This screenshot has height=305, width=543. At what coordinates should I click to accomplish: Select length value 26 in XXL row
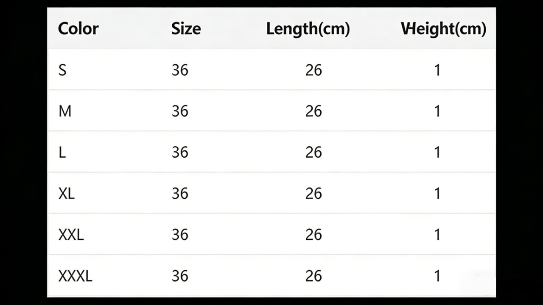313,235
